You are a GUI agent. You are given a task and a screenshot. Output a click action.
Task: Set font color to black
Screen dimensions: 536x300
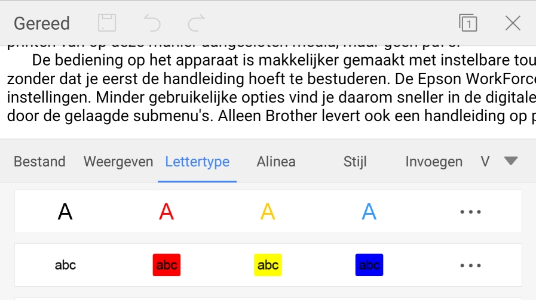point(65,212)
